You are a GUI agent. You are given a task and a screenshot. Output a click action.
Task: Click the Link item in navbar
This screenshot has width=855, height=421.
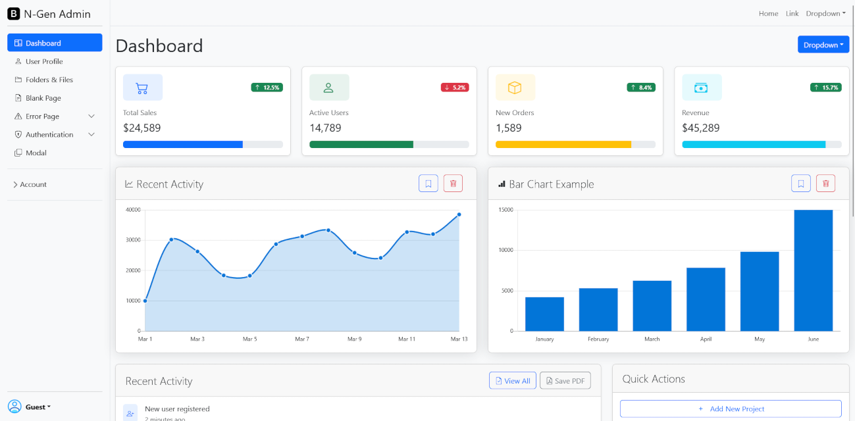(x=792, y=13)
